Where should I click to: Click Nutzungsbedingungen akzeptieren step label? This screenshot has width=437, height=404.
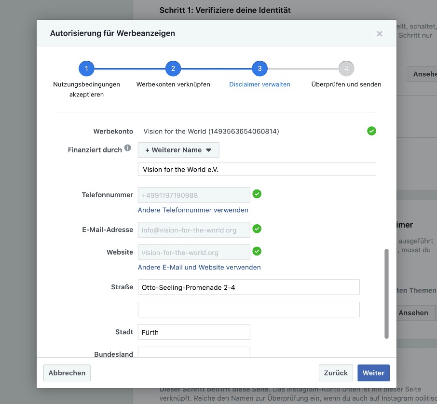click(x=86, y=90)
